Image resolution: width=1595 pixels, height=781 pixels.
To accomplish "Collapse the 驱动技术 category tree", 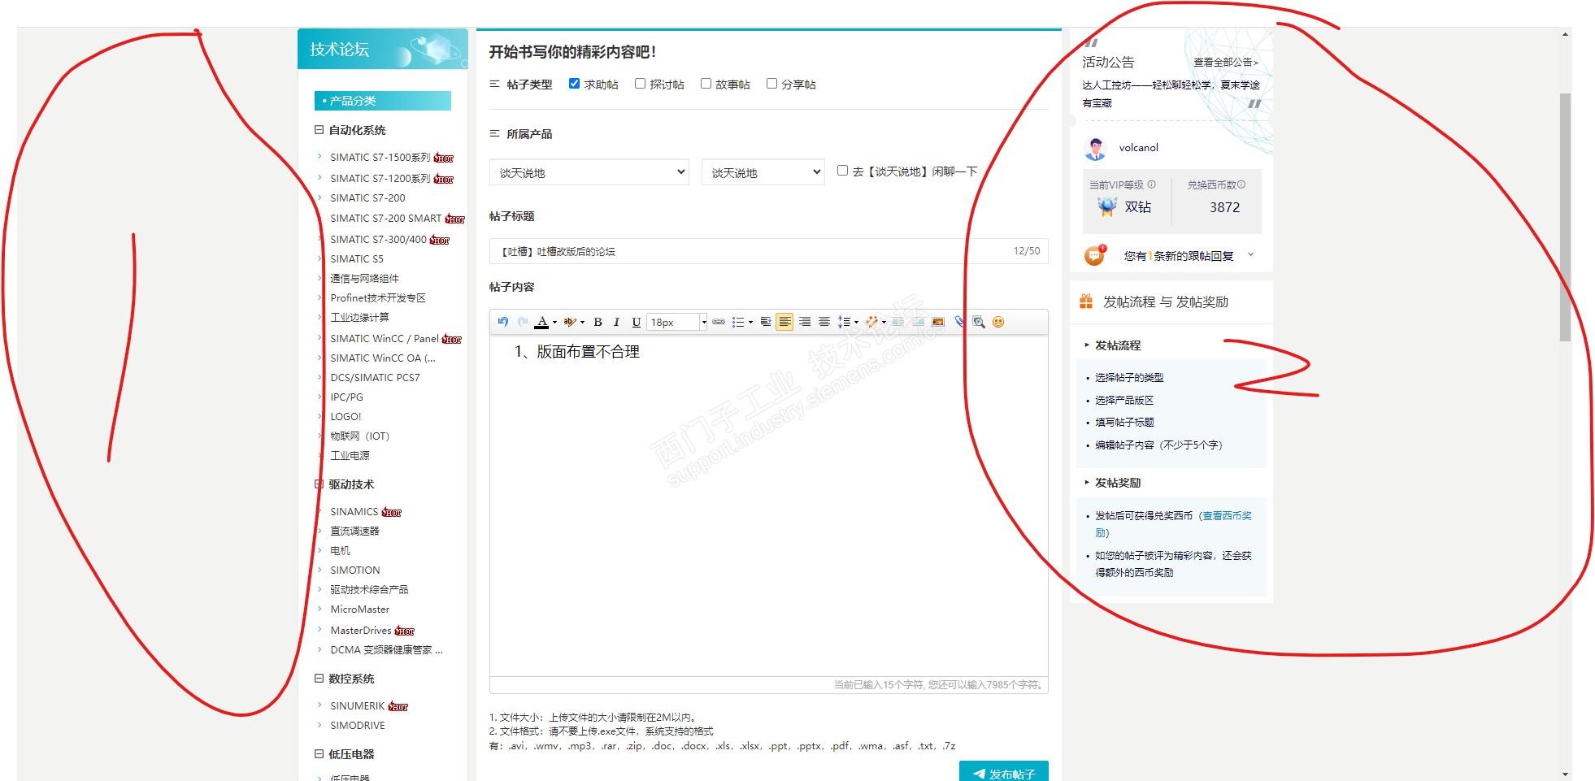I will coord(319,484).
